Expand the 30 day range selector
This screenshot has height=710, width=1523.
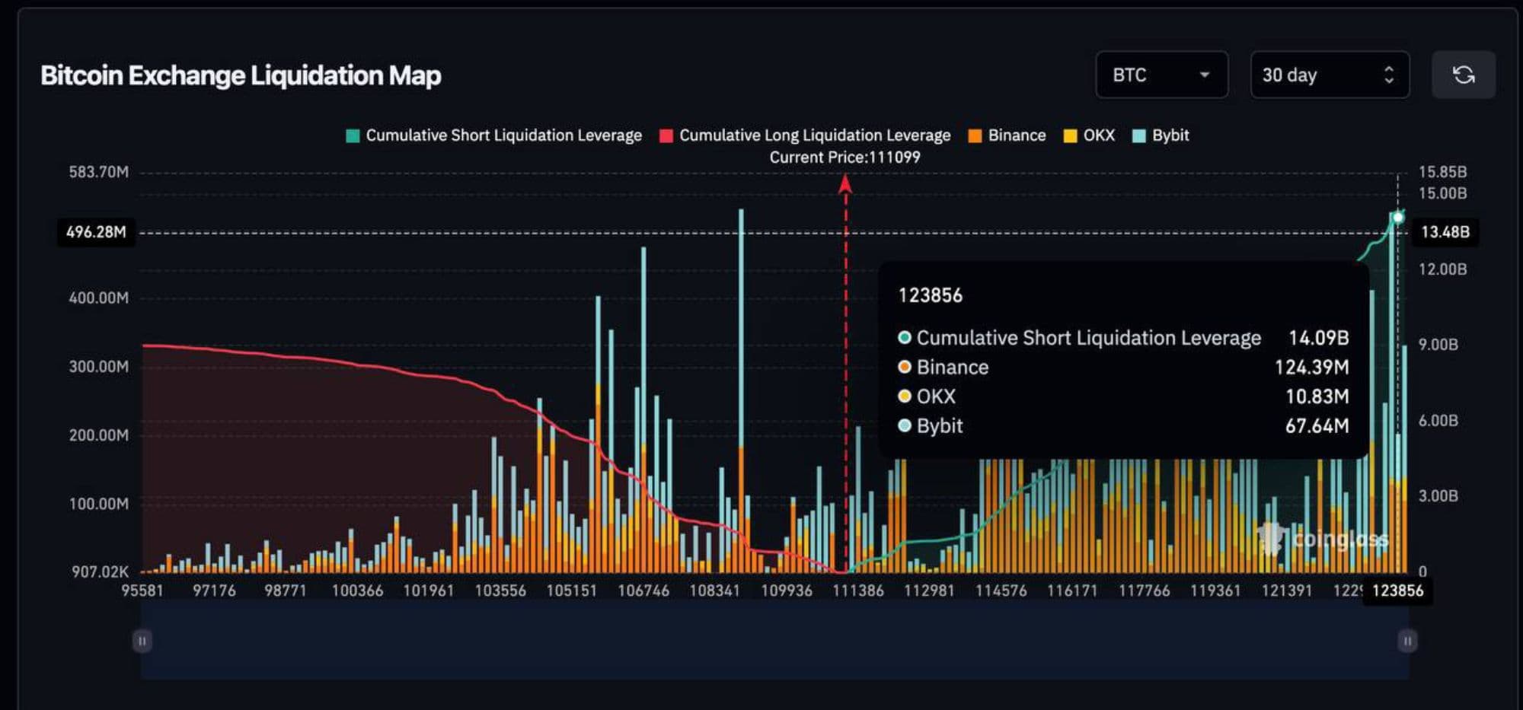[1329, 75]
